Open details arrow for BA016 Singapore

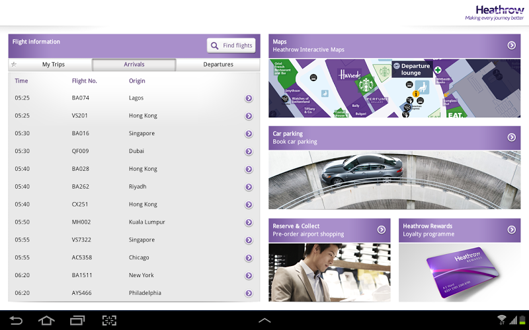(x=249, y=134)
